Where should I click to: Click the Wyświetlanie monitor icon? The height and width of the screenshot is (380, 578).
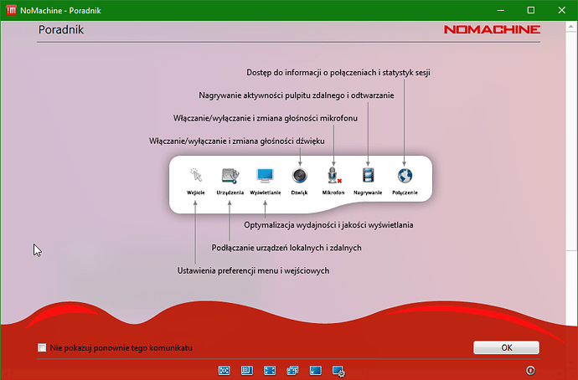point(265,175)
